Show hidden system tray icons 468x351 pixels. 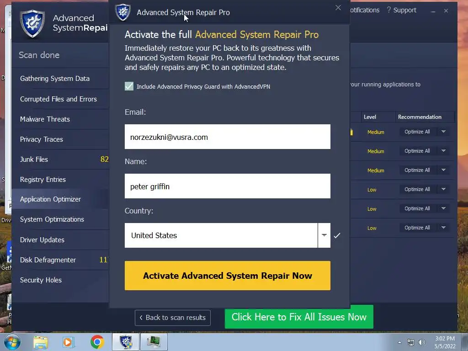(x=399, y=342)
